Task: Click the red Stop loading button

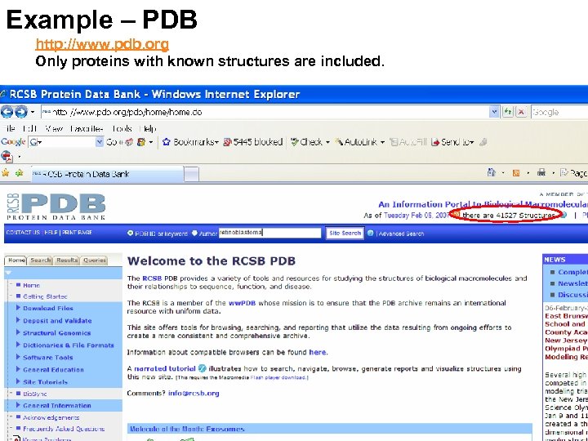Action: click(521, 112)
